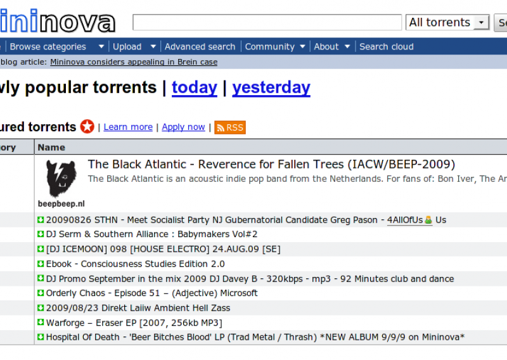This screenshot has height=360, width=507.
Task: Click the Name column header
Action: pyautogui.click(x=51, y=147)
